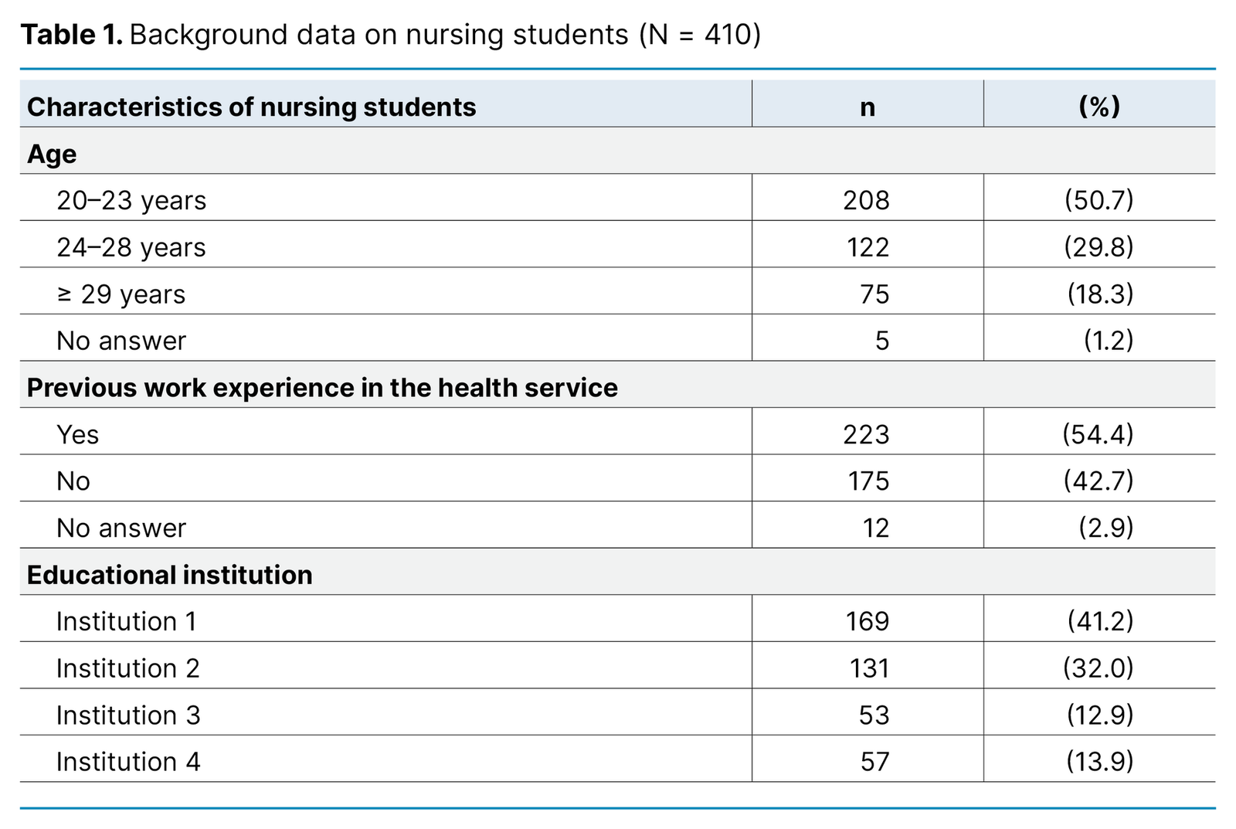Click the "Yes" row label
Image resolution: width=1236 pixels, height=829 pixels.
point(77,435)
